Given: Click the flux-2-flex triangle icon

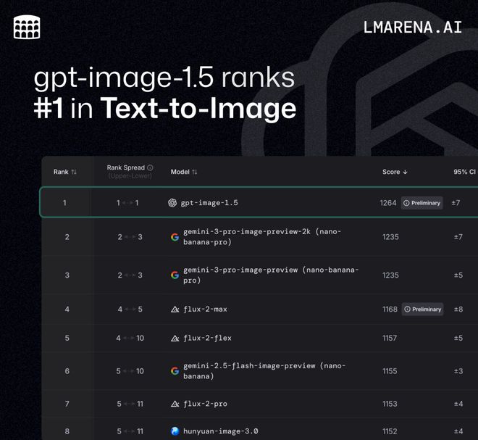Looking at the screenshot, I should pos(175,339).
